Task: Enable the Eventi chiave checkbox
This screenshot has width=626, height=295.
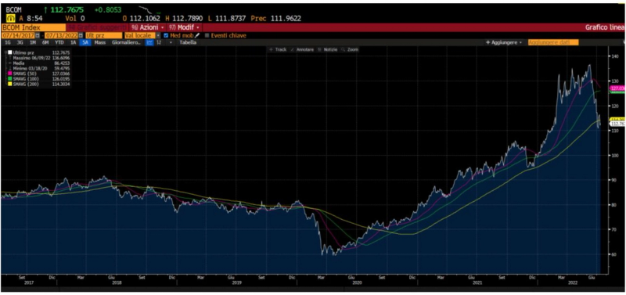Action: click(207, 35)
